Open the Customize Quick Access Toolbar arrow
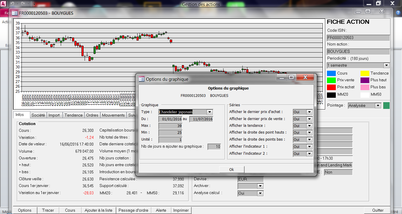 34,4
